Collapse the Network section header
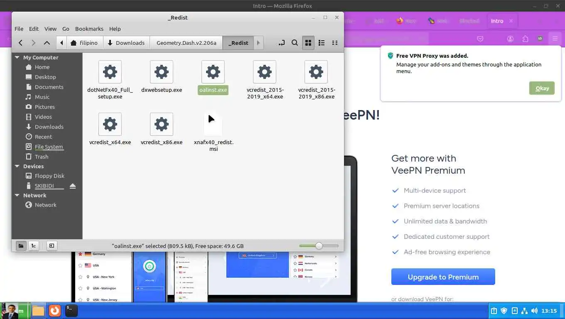Viewport: 565px width, 319px height. [17, 195]
